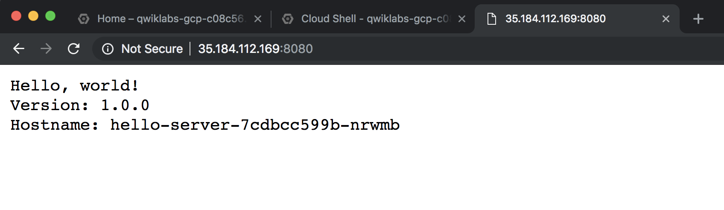This screenshot has width=724, height=210.
Task: Open site information via the info circle icon
Action: 108,49
